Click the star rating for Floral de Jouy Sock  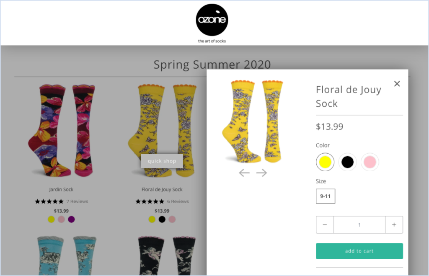click(150, 201)
